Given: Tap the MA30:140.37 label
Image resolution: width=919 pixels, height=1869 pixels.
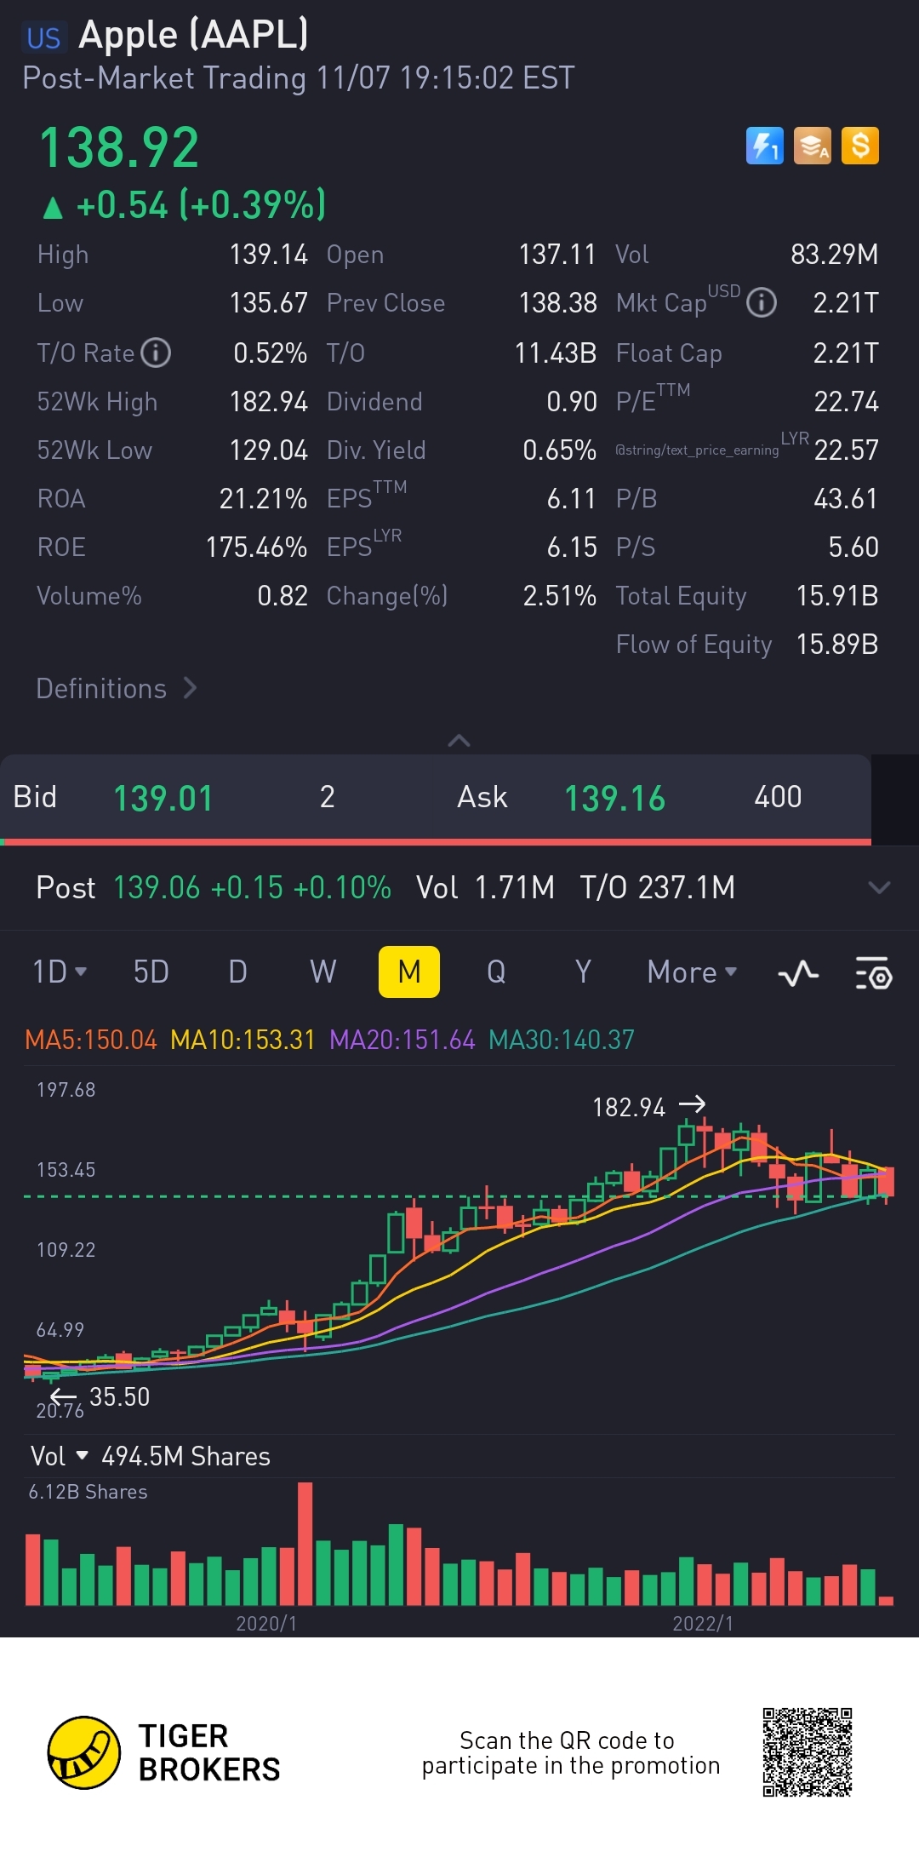Looking at the screenshot, I should coord(562,1040).
